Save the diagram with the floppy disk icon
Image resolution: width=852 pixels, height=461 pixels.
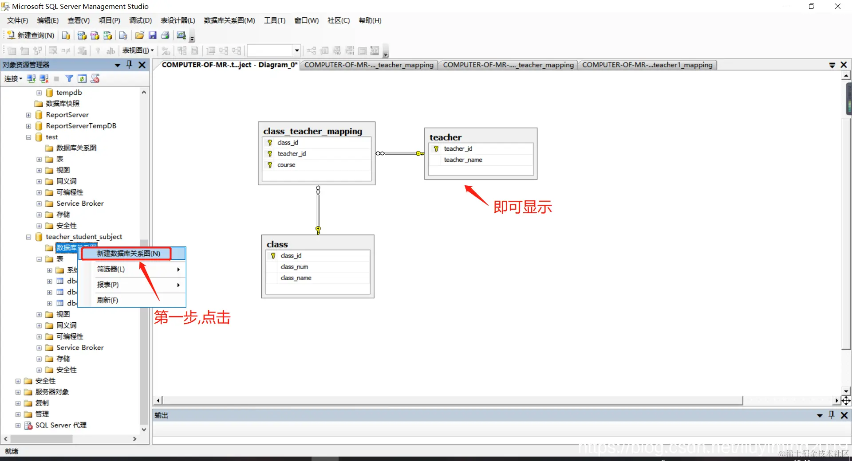[x=152, y=35]
